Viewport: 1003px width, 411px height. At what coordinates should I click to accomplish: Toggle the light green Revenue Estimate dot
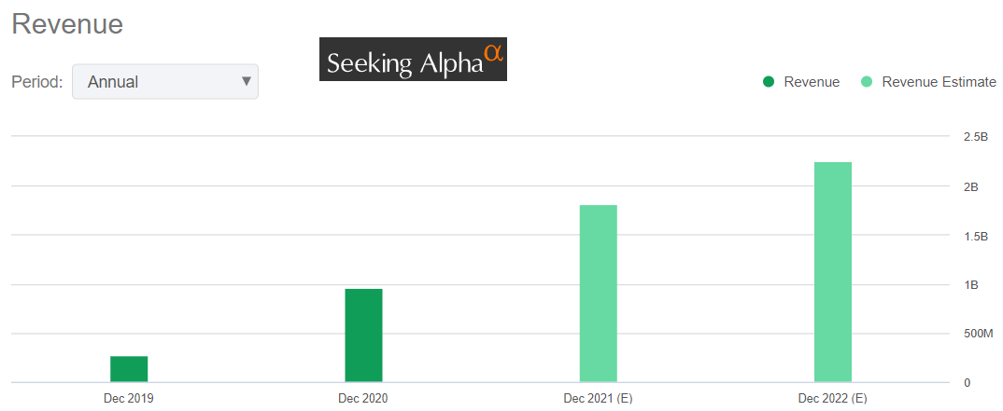867,82
